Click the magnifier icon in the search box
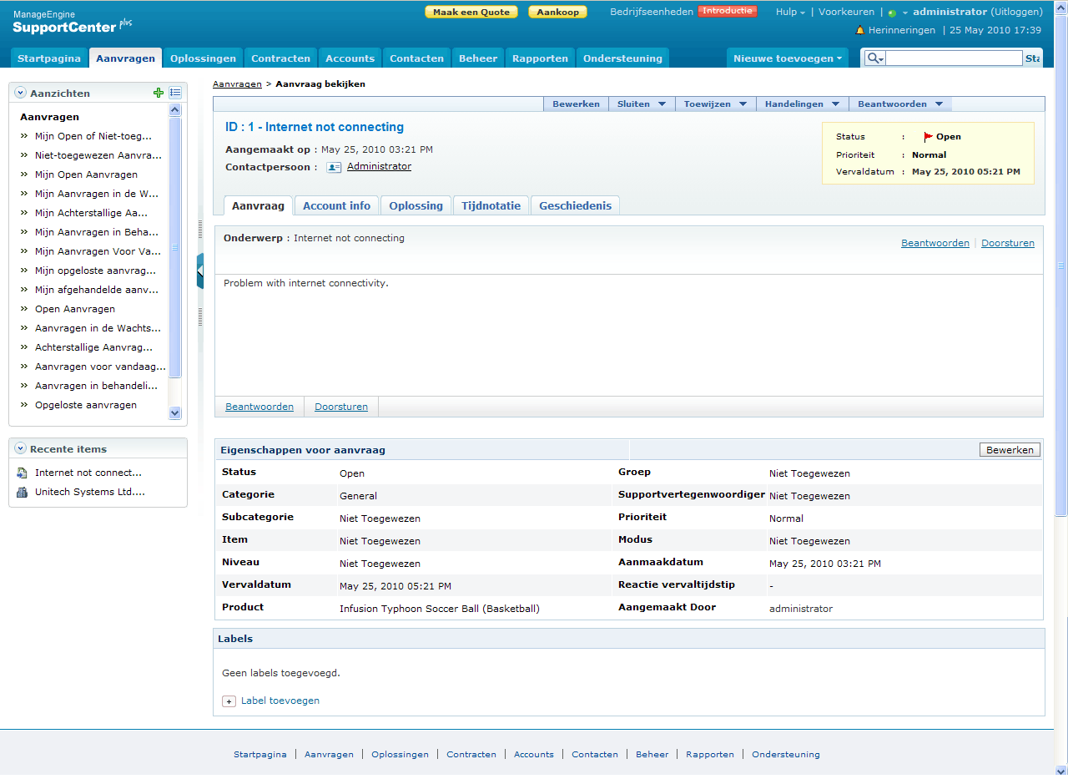The width and height of the screenshot is (1068, 779). [x=875, y=58]
